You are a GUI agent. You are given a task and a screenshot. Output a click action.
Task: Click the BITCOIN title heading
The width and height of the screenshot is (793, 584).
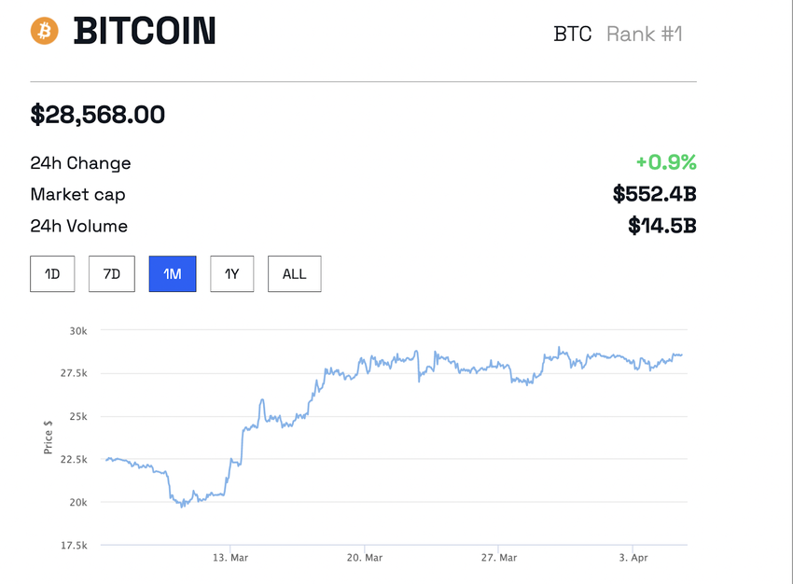tap(145, 31)
